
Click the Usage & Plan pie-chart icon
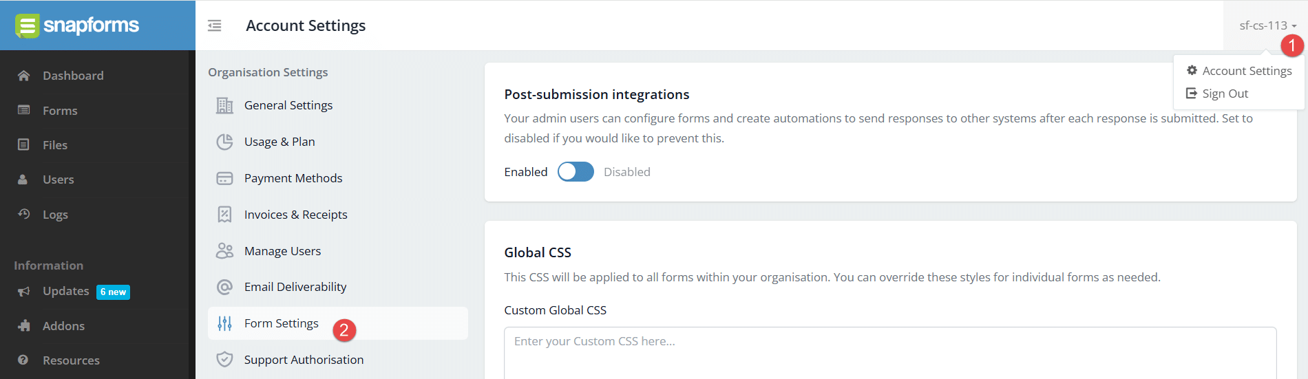pyautogui.click(x=224, y=142)
